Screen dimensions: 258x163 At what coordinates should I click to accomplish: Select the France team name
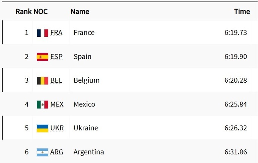tap(84, 33)
